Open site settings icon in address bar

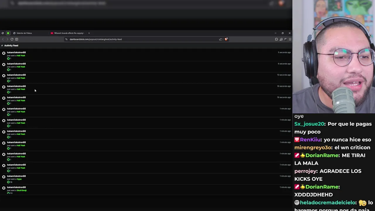point(67,39)
